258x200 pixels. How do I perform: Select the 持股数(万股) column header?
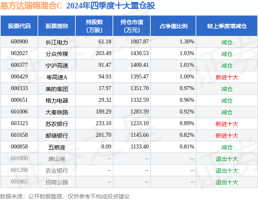[94, 26]
